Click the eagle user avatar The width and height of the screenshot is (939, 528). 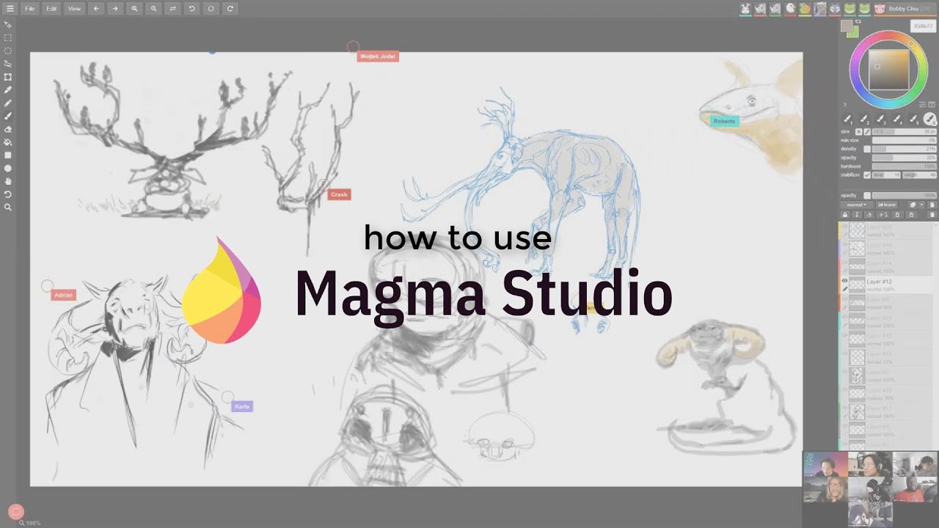point(790,9)
